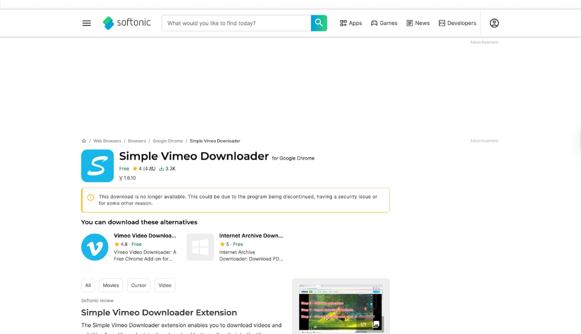
Task: Open the Google Chrome breadcrumb link
Action: [167, 141]
